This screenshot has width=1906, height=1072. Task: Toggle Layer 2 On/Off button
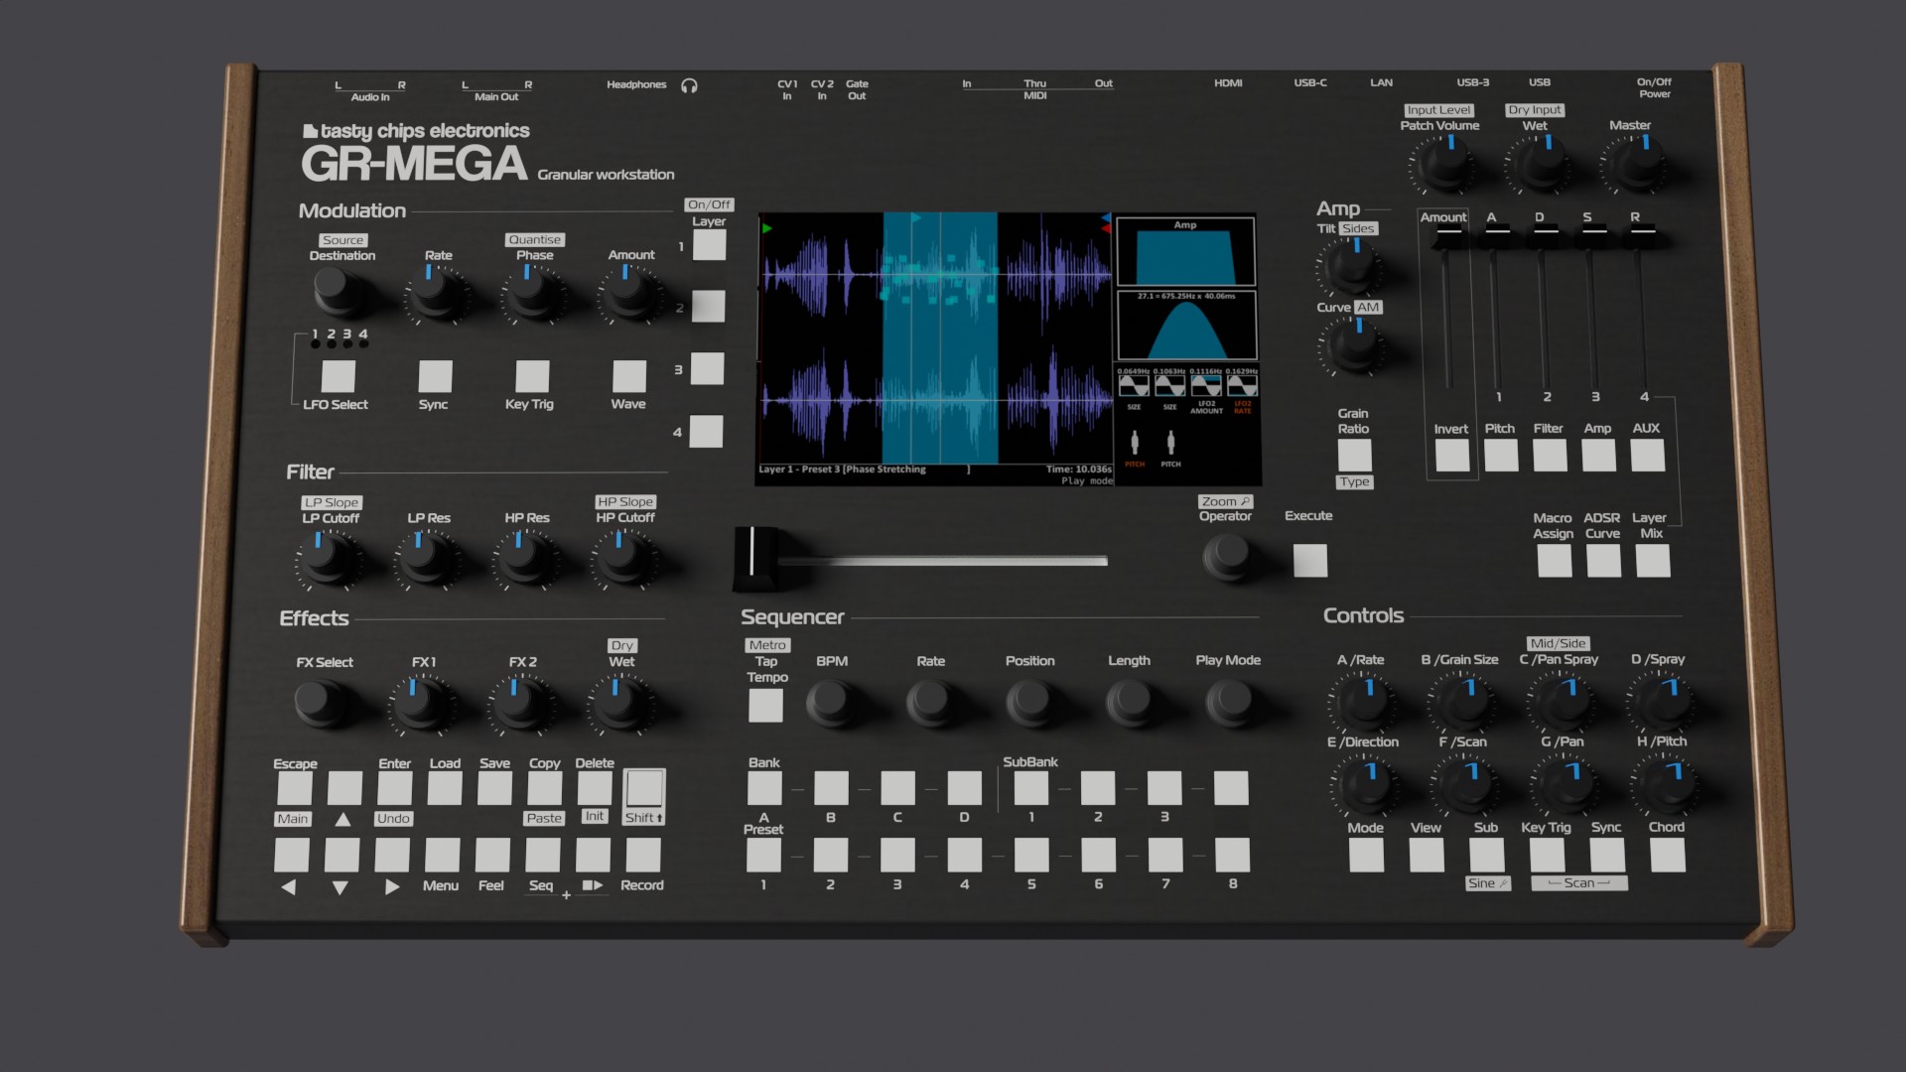click(x=708, y=306)
